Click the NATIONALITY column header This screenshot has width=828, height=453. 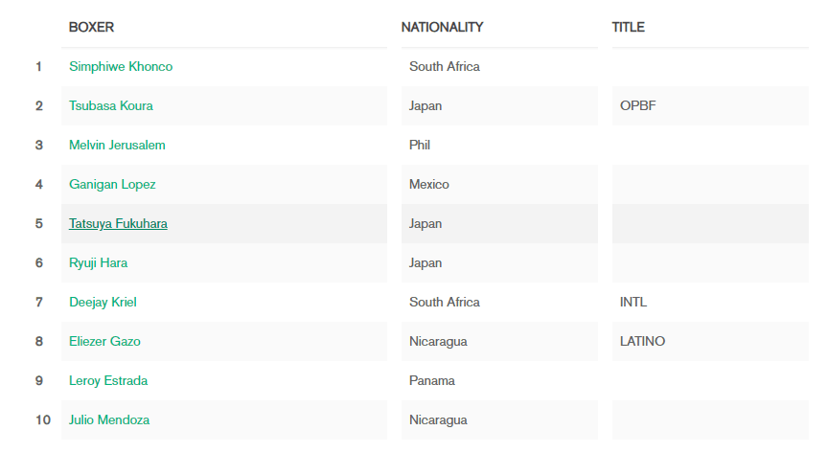point(442,27)
